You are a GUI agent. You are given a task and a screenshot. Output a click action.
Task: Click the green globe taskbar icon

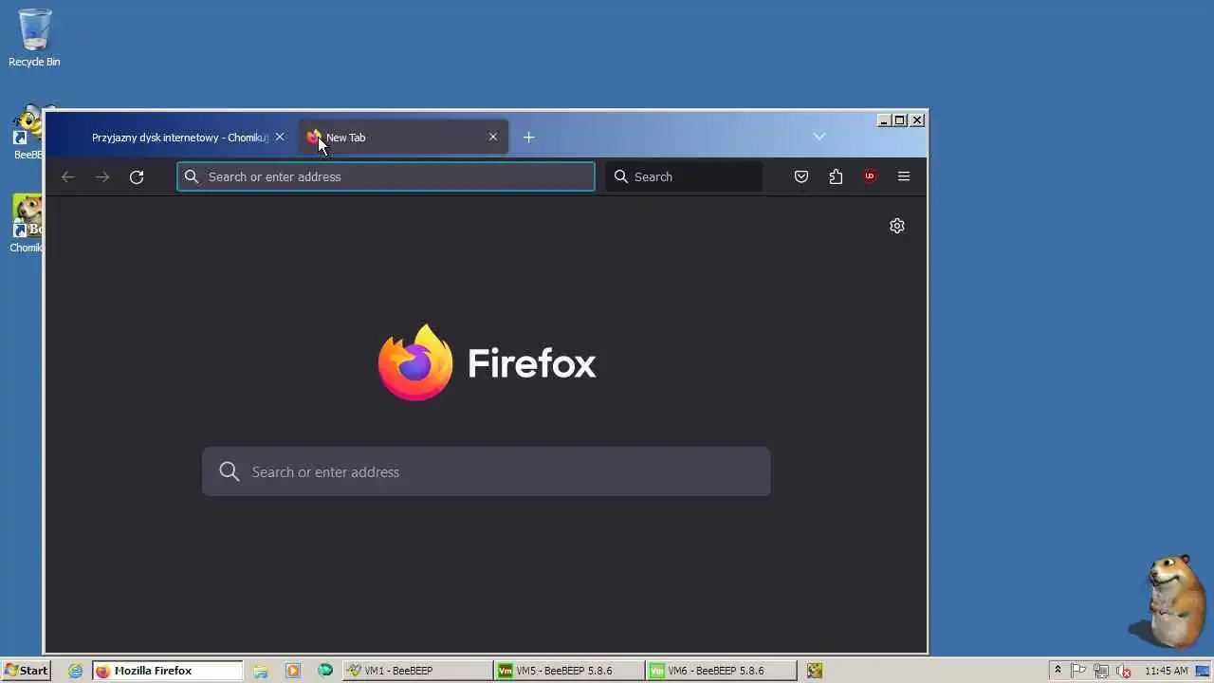(325, 671)
